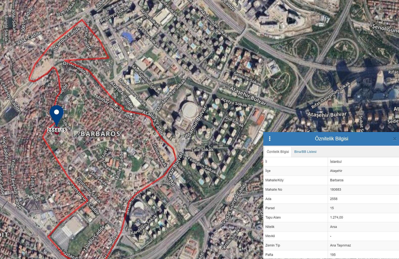Click the Mahalle/Köy value Barbaros
This screenshot has height=259, width=399.
click(337, 180)
